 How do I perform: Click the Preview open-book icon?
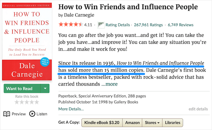6,114
